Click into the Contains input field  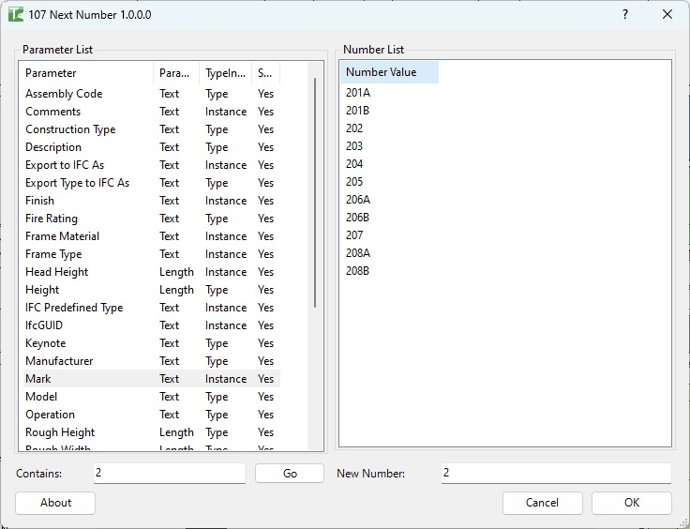point(170,473)
